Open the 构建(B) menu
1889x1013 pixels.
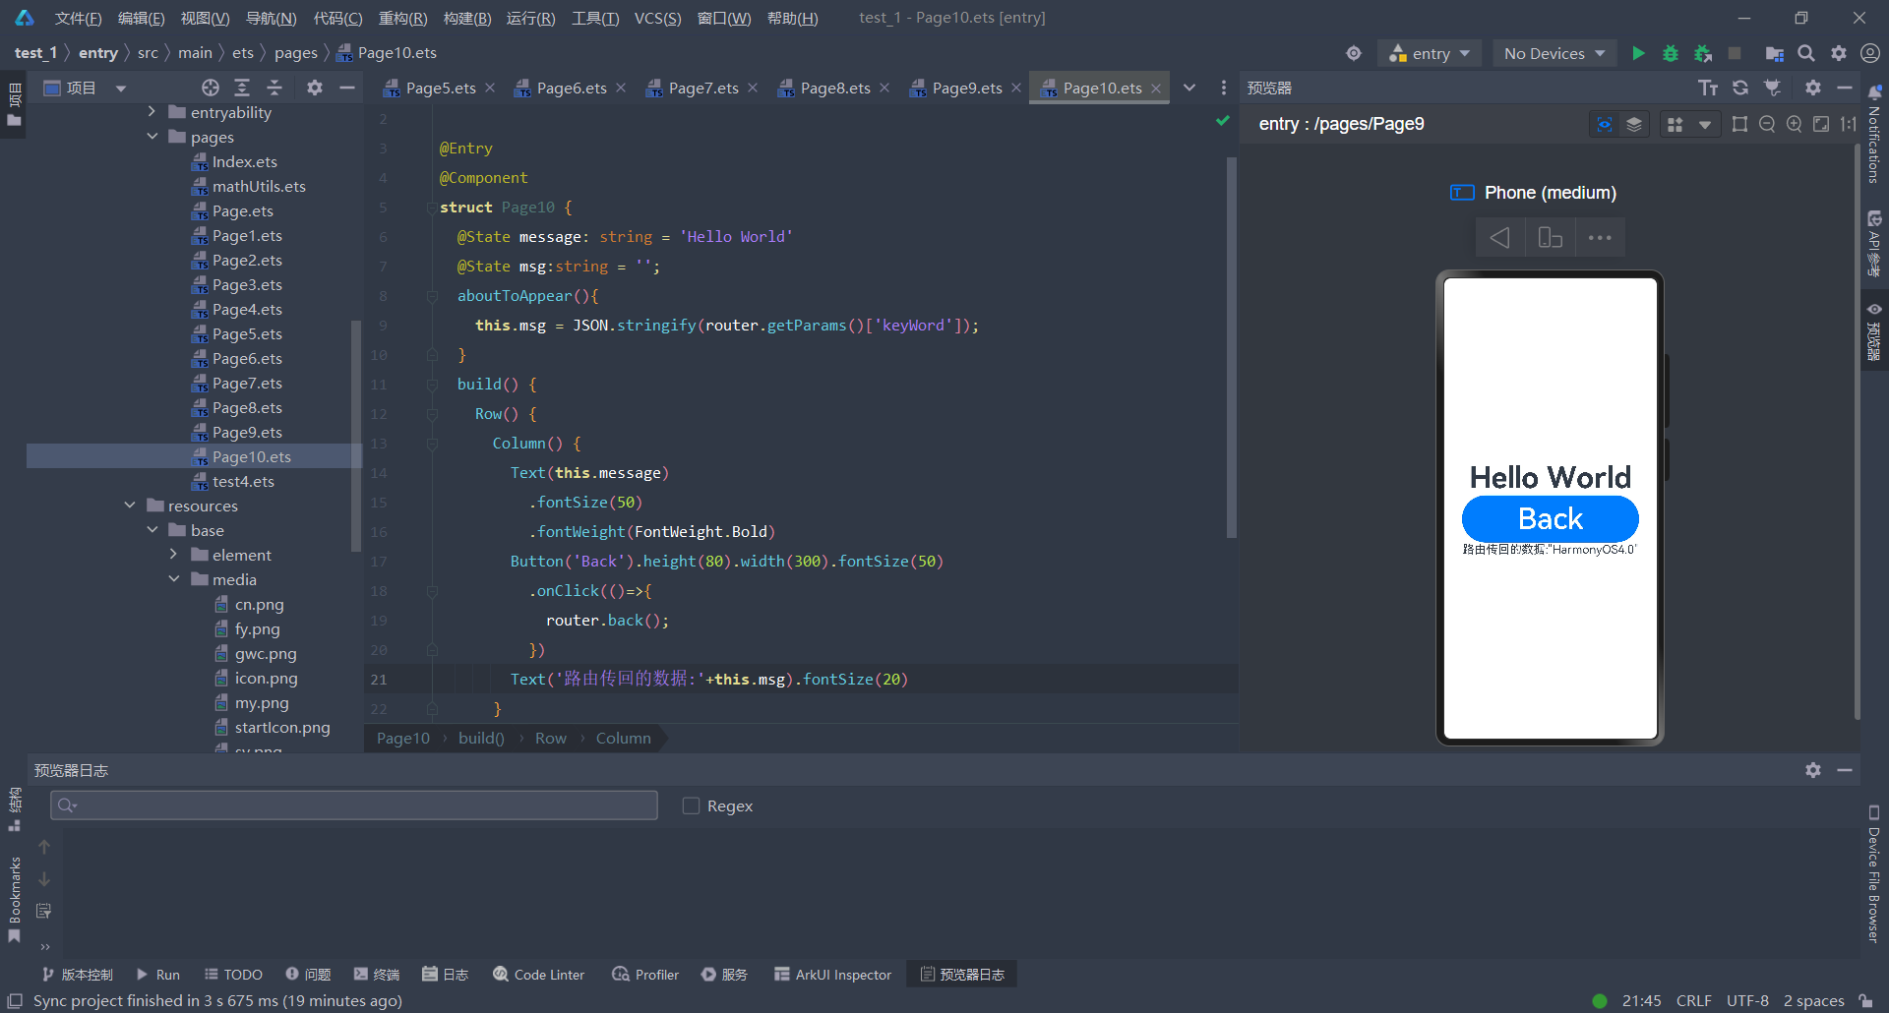[466, 18]
